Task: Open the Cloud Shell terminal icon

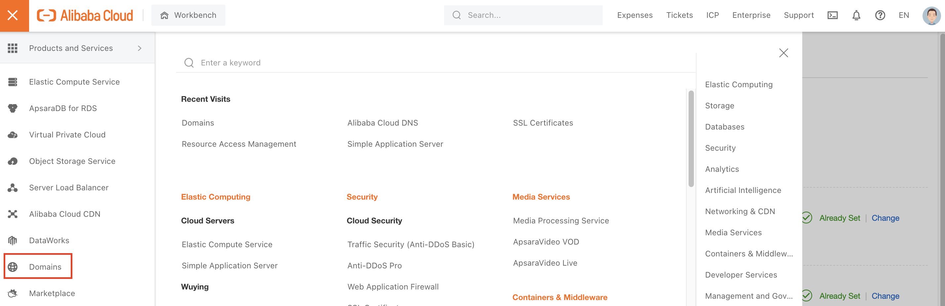Action: [x=832, y=16]
